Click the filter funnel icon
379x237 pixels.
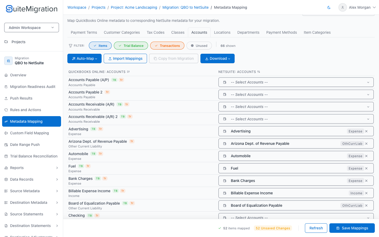point(71,46)
